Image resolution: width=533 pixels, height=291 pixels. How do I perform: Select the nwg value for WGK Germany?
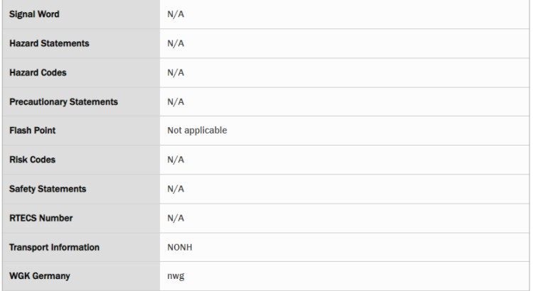[x=176, y=276]
